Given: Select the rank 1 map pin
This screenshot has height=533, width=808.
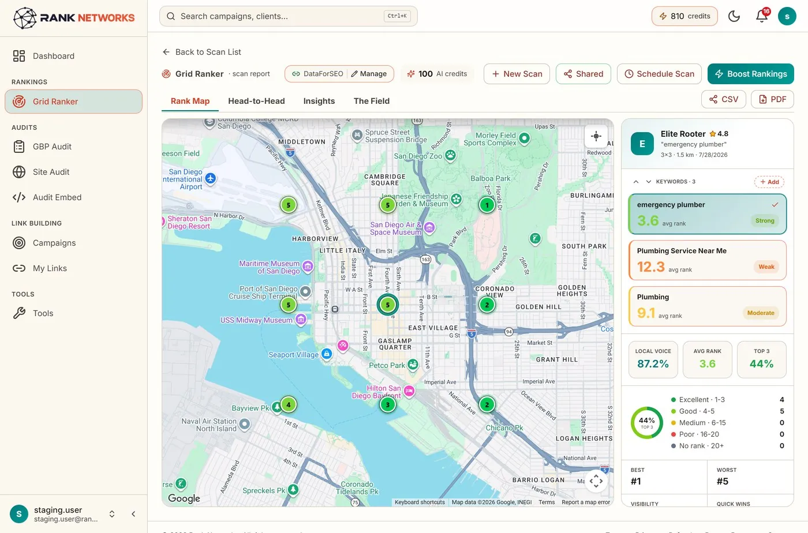Looking at the screenshot, I should pyautogui.click(x=487, y=205).
